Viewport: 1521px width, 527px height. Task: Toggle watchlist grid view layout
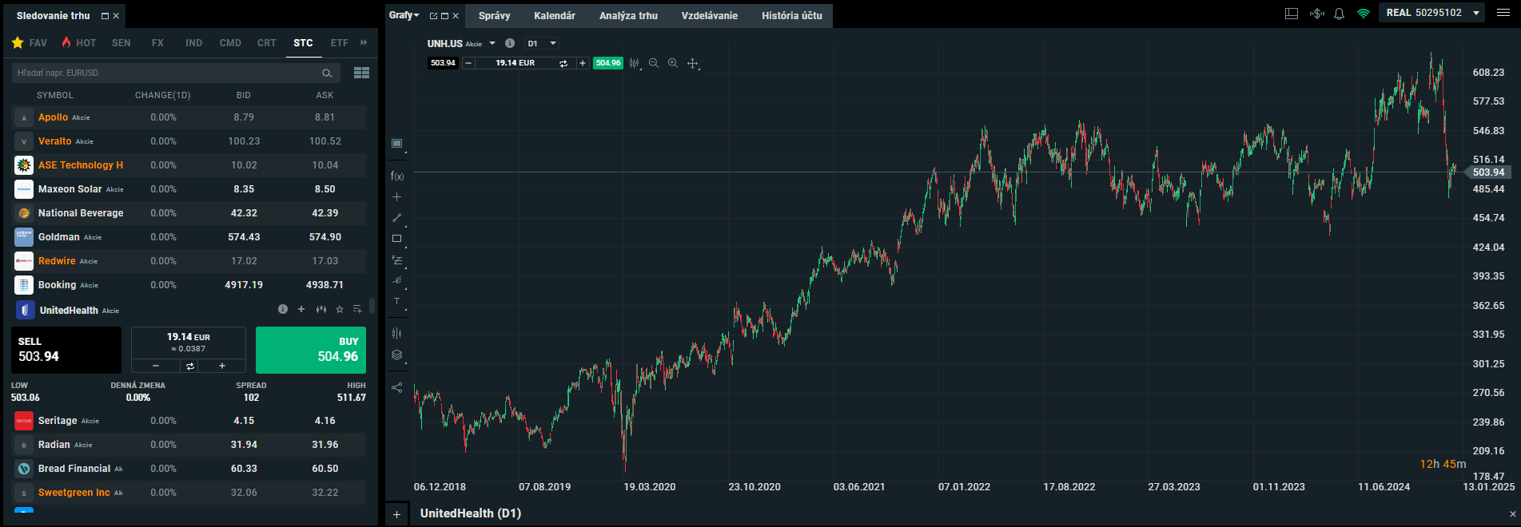pos(361,73)
